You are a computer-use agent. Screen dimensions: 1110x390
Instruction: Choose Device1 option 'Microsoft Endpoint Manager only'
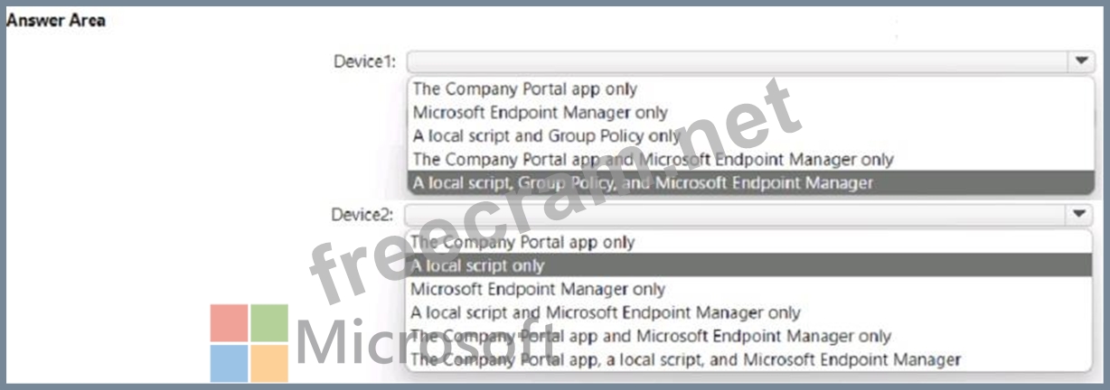(x=540, y=112)
